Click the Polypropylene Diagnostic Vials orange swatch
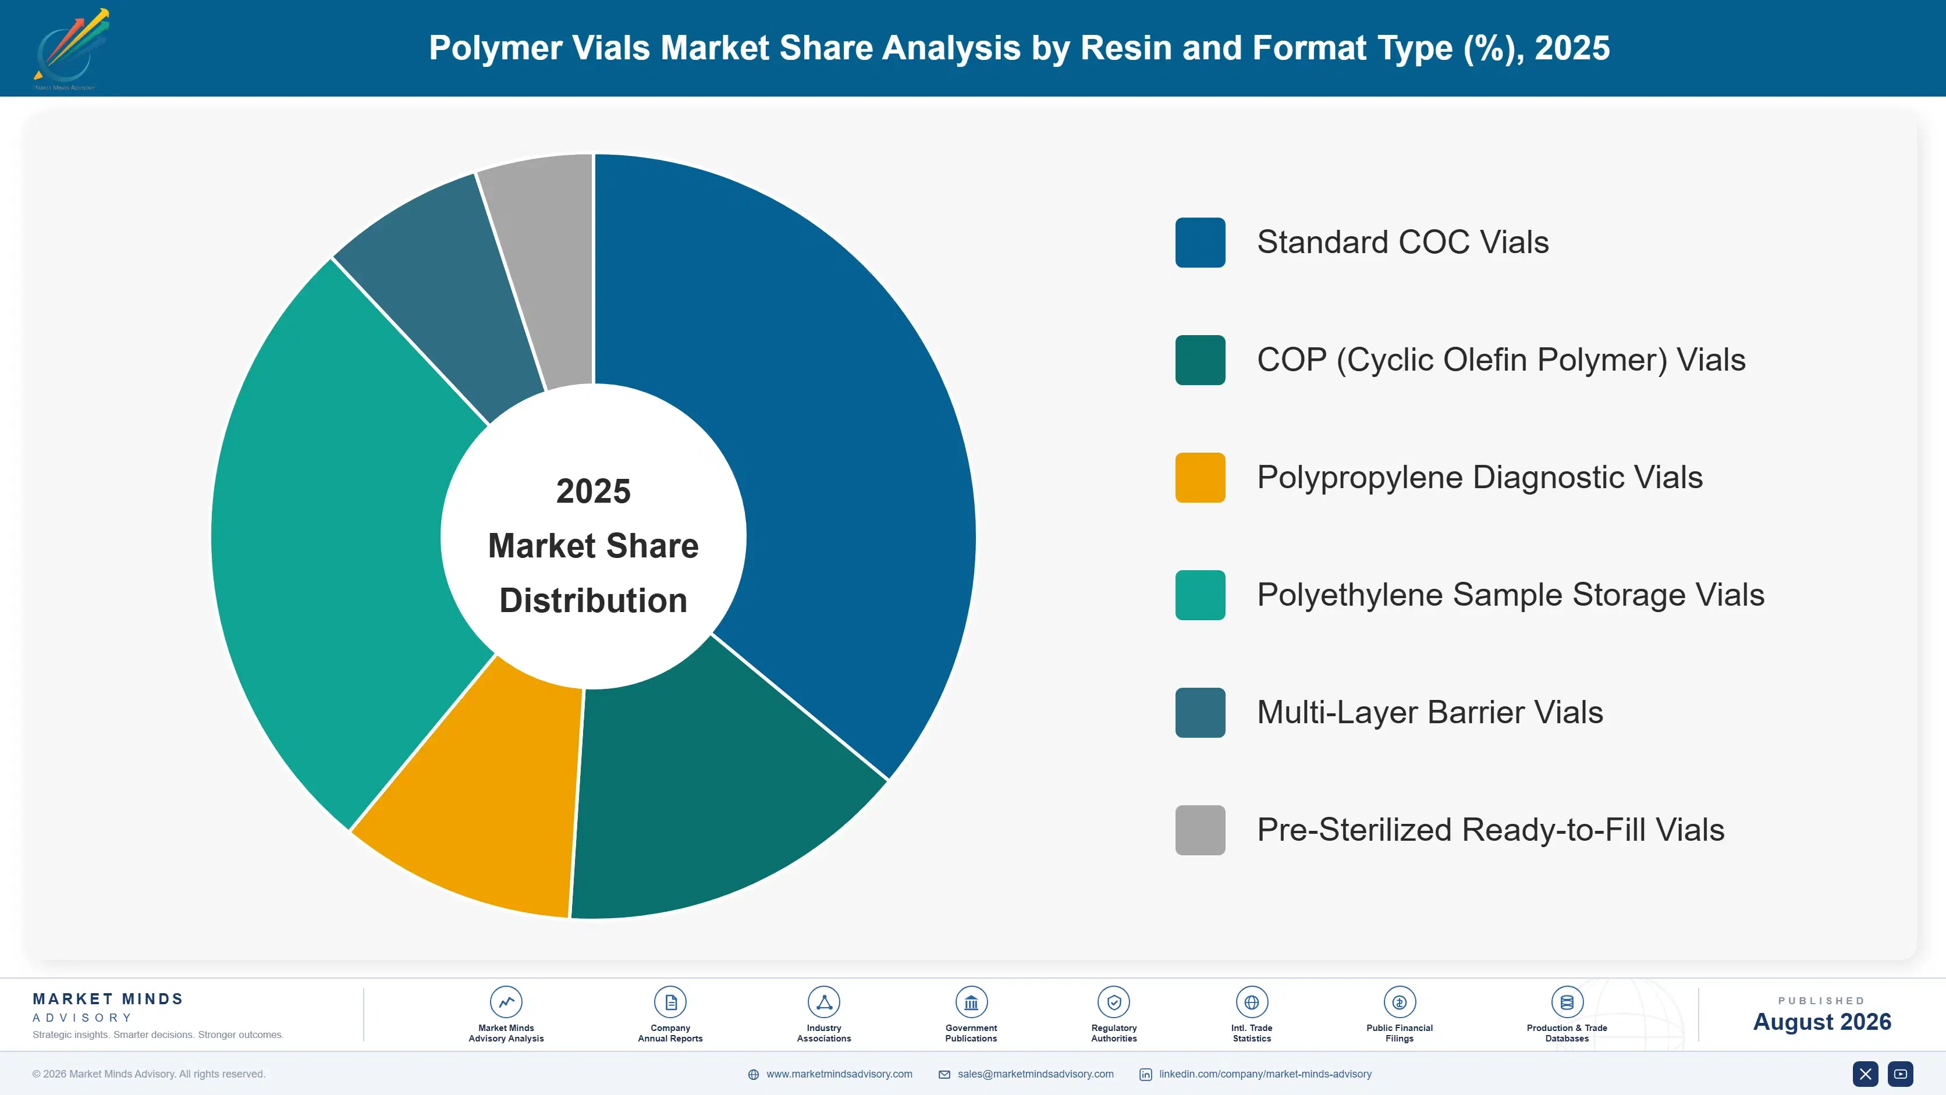This screenshot has height=1095, width=1946. pos(1199,477)
